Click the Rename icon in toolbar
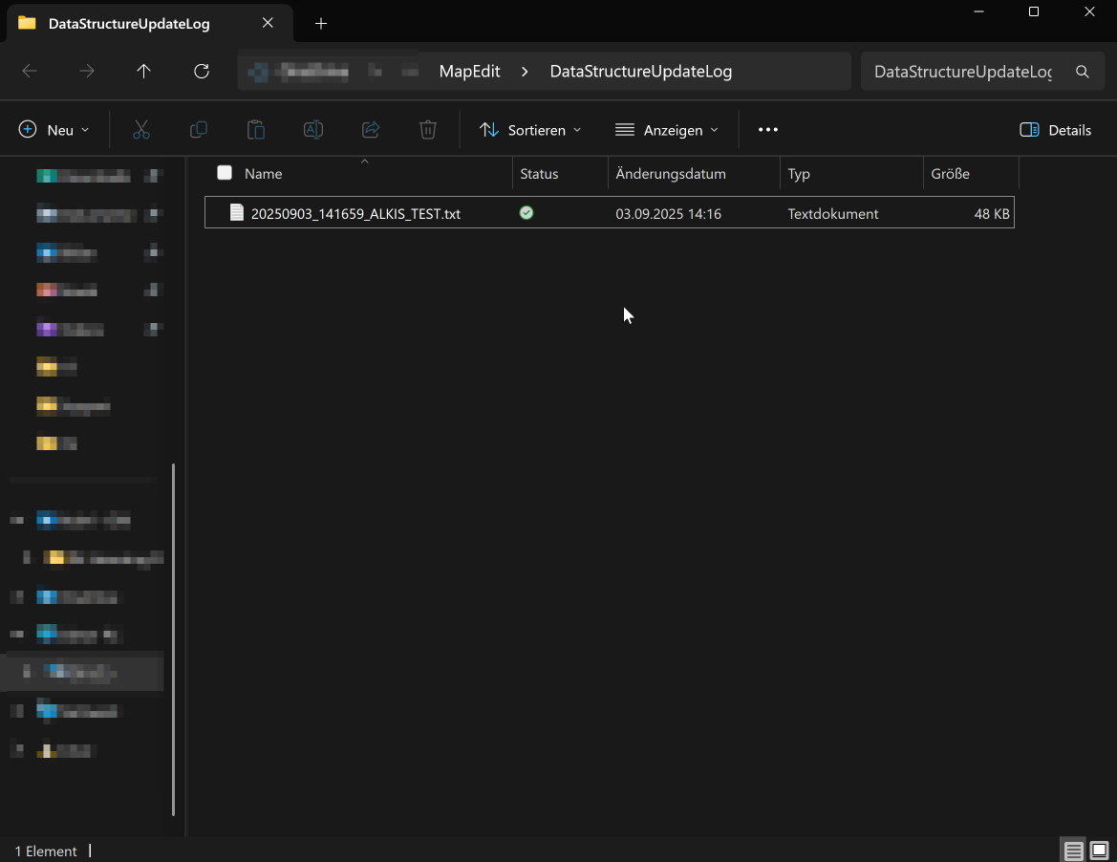The height and width of the screenshot is (862, 1117). tap(313, 130)
